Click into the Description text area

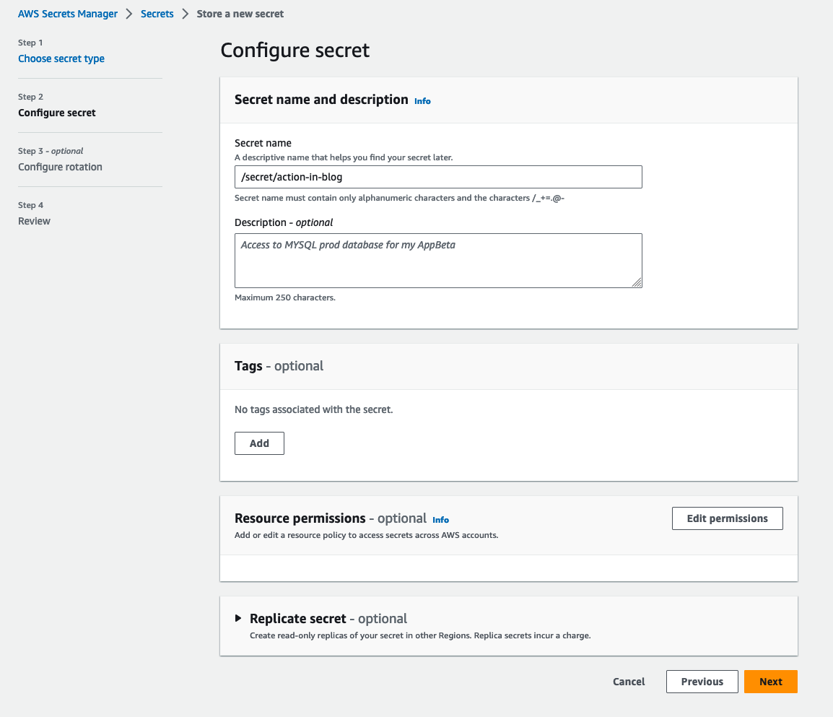coord(438,260)
